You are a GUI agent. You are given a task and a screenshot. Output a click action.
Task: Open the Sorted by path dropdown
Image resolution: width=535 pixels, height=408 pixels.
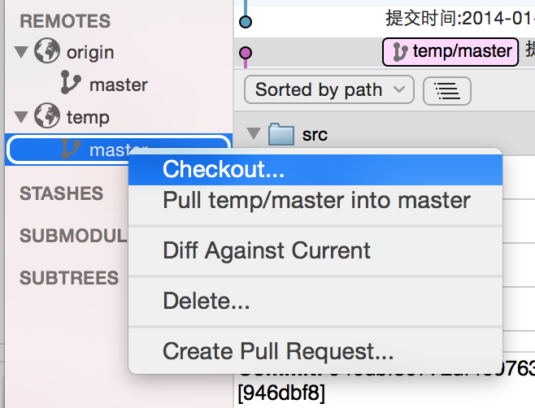pos(328,89)
